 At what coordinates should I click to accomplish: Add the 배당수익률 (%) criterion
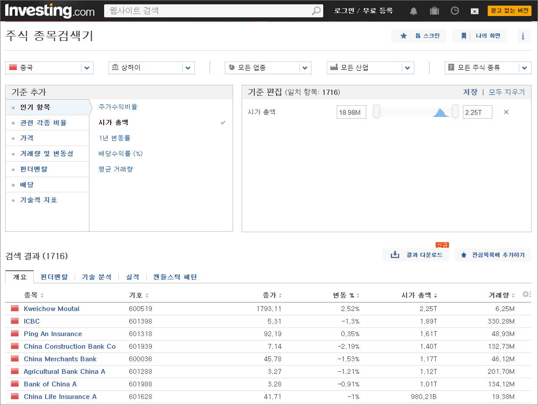pyautogui.click(x=121, y=153)
